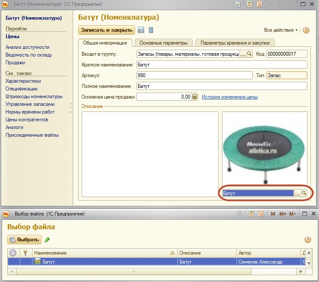Open the Все действия dropdown menu
Viewport: 319px width, 282px height.
pos(281,30)
